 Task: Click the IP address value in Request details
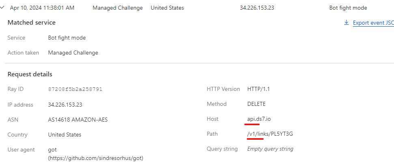65,105
